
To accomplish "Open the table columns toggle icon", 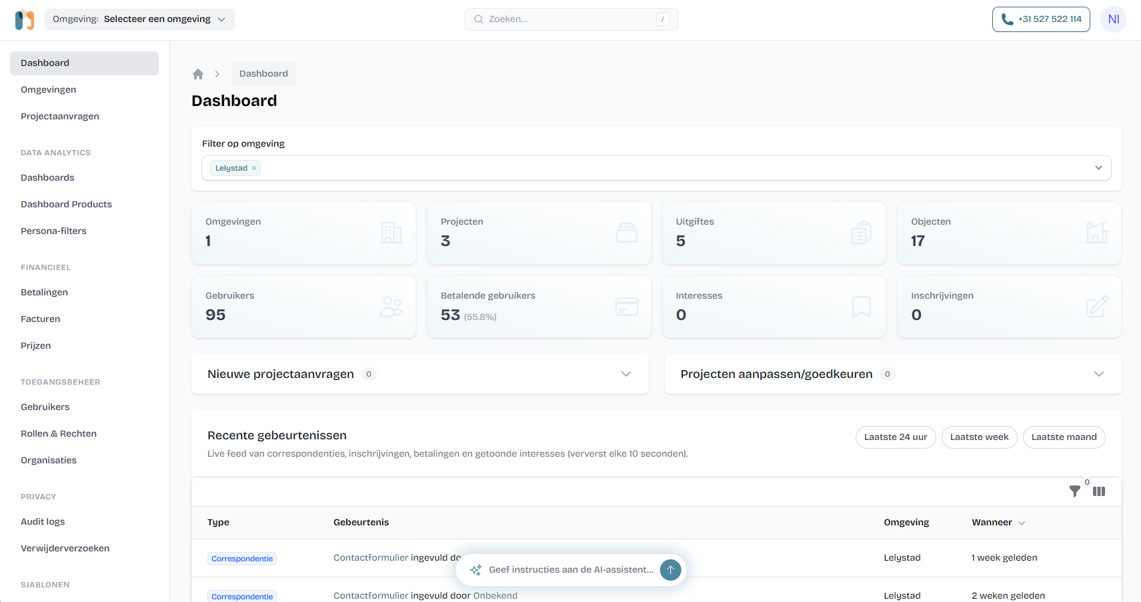I will coord(1099,491).
